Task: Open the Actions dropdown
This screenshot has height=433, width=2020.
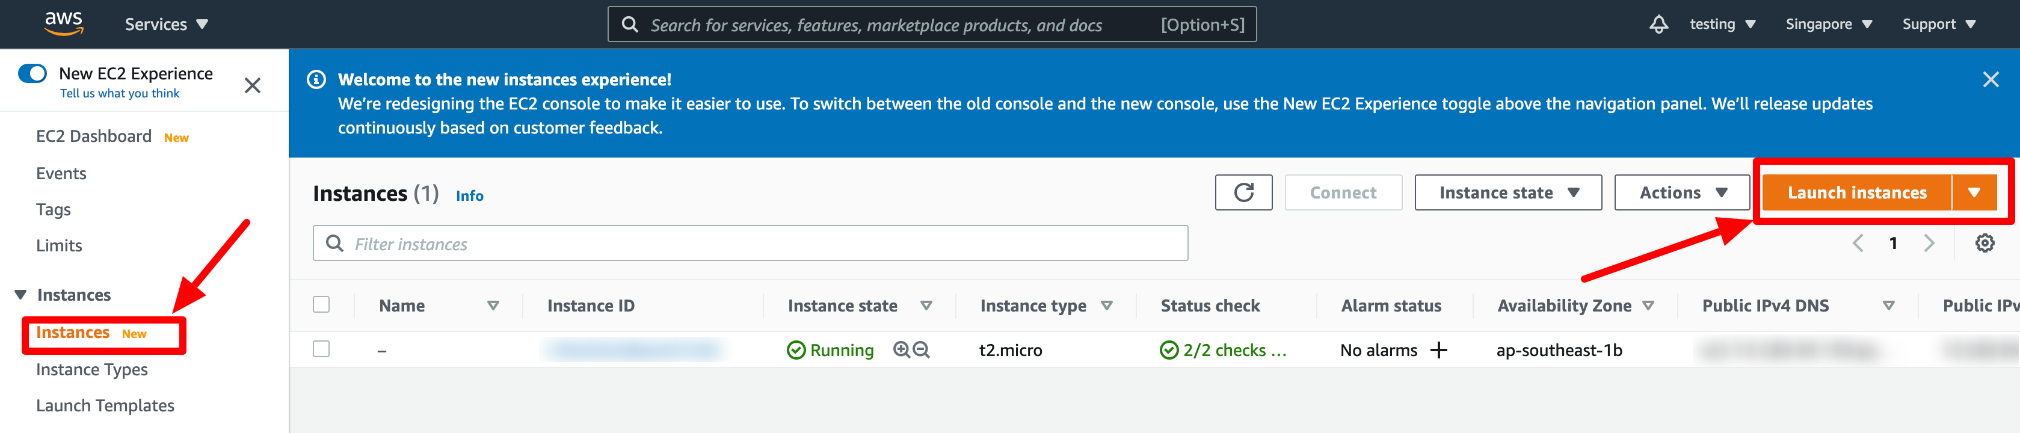Action: tap(1682, 193)
